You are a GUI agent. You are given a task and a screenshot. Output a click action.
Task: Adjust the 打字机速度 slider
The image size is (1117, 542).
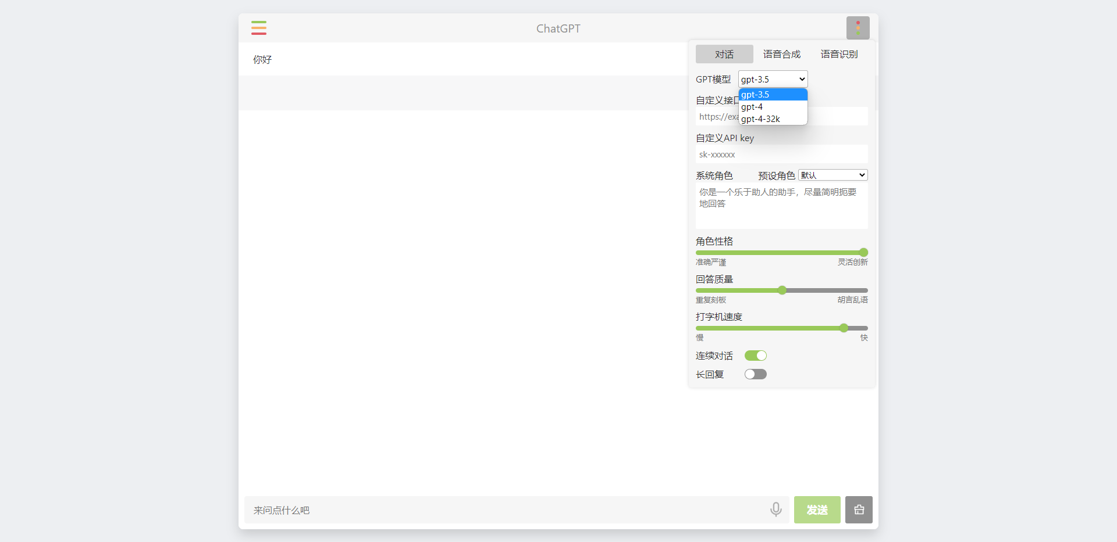click(781, 328)
